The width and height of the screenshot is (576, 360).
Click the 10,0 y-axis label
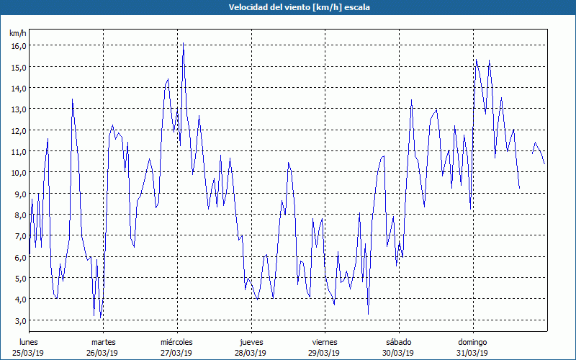tap(18, 173)
